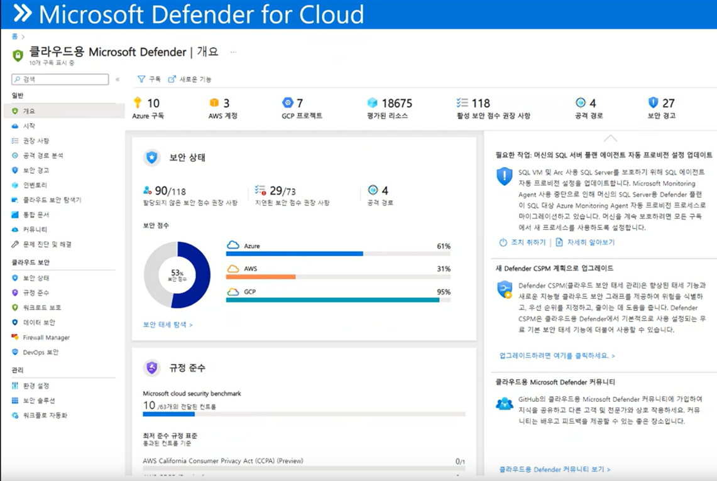Click the AWS cloud icon in score list

(x=233, y=269)
